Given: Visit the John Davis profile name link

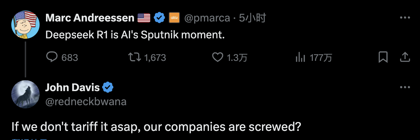Looking at the screenshot, I should point(72,88).
